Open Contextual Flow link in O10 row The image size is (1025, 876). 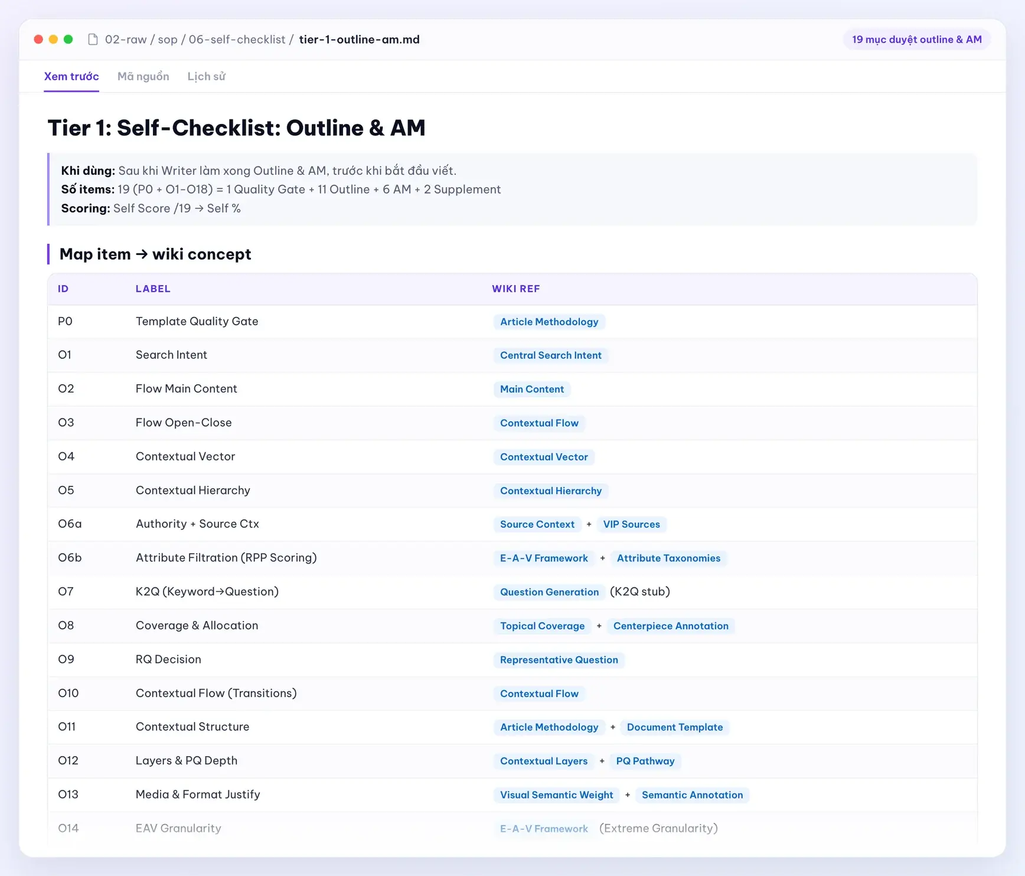click(x=539, y=694)
